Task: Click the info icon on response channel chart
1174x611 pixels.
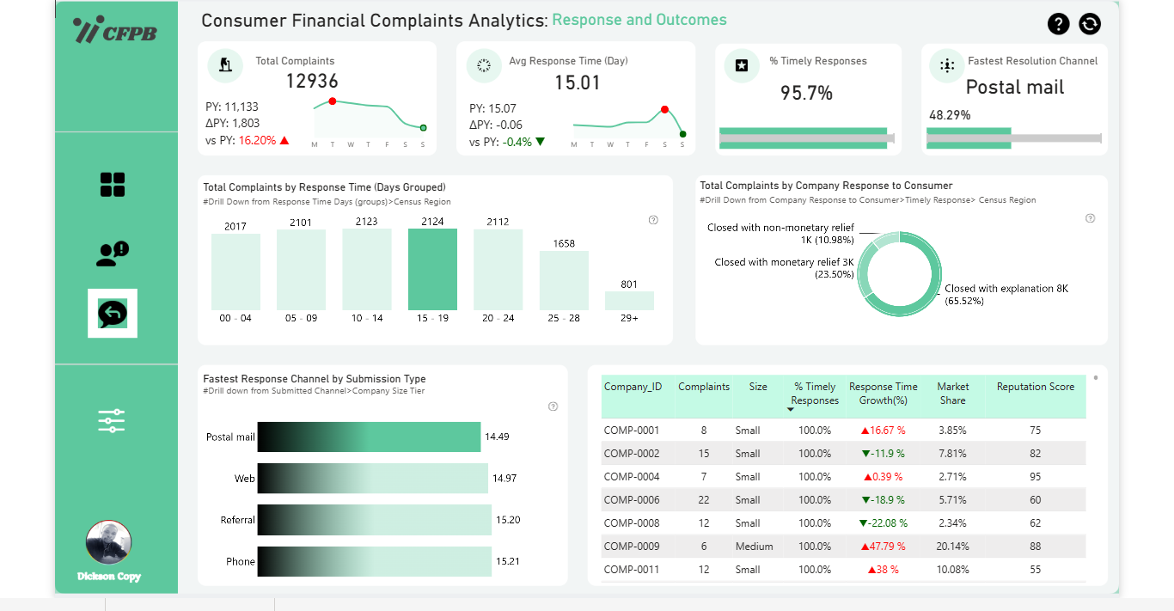Action: tap(553, 406)
